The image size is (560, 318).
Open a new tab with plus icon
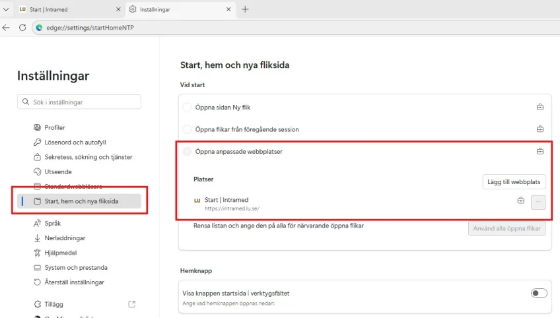click(x=245, y=10)
